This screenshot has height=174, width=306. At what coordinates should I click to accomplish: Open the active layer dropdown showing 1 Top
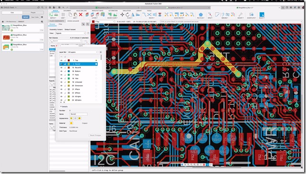[103, 22]
